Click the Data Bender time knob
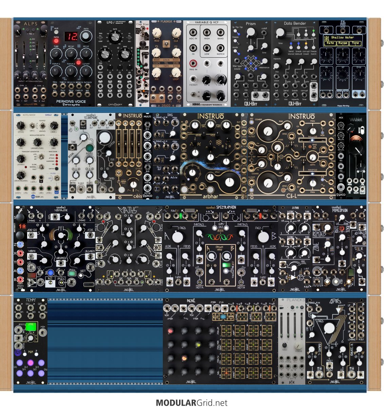This screenshot has width=384, height=410. tap(280, 33)
